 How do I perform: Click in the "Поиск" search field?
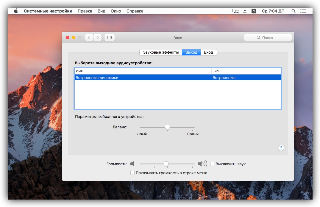pyautogui.click(x=268, y=38)
